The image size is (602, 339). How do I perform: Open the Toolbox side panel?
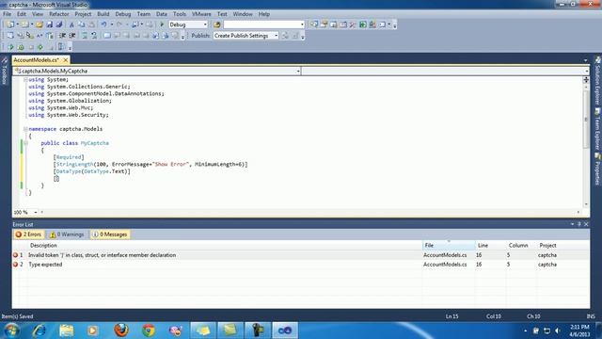click(4, 72)
